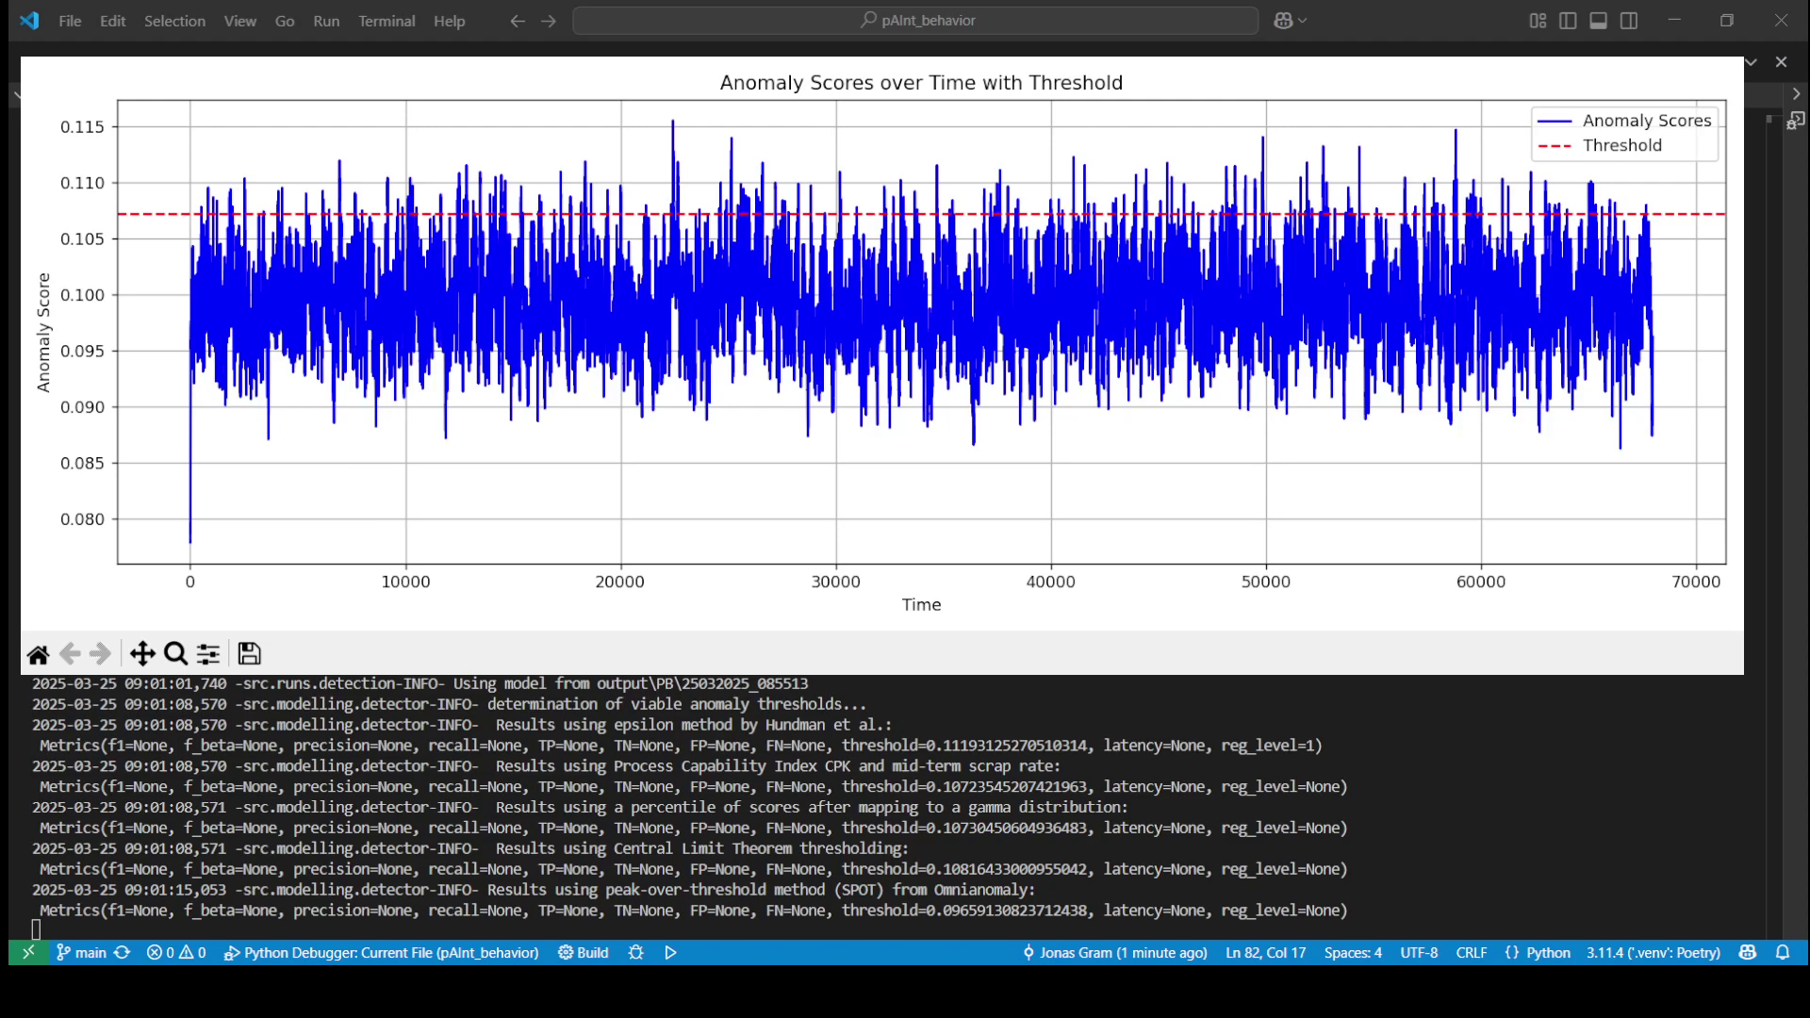Click the Build task button
Screen dimensions: 1810x1018
pyautogui.click(x=584, y=953)
